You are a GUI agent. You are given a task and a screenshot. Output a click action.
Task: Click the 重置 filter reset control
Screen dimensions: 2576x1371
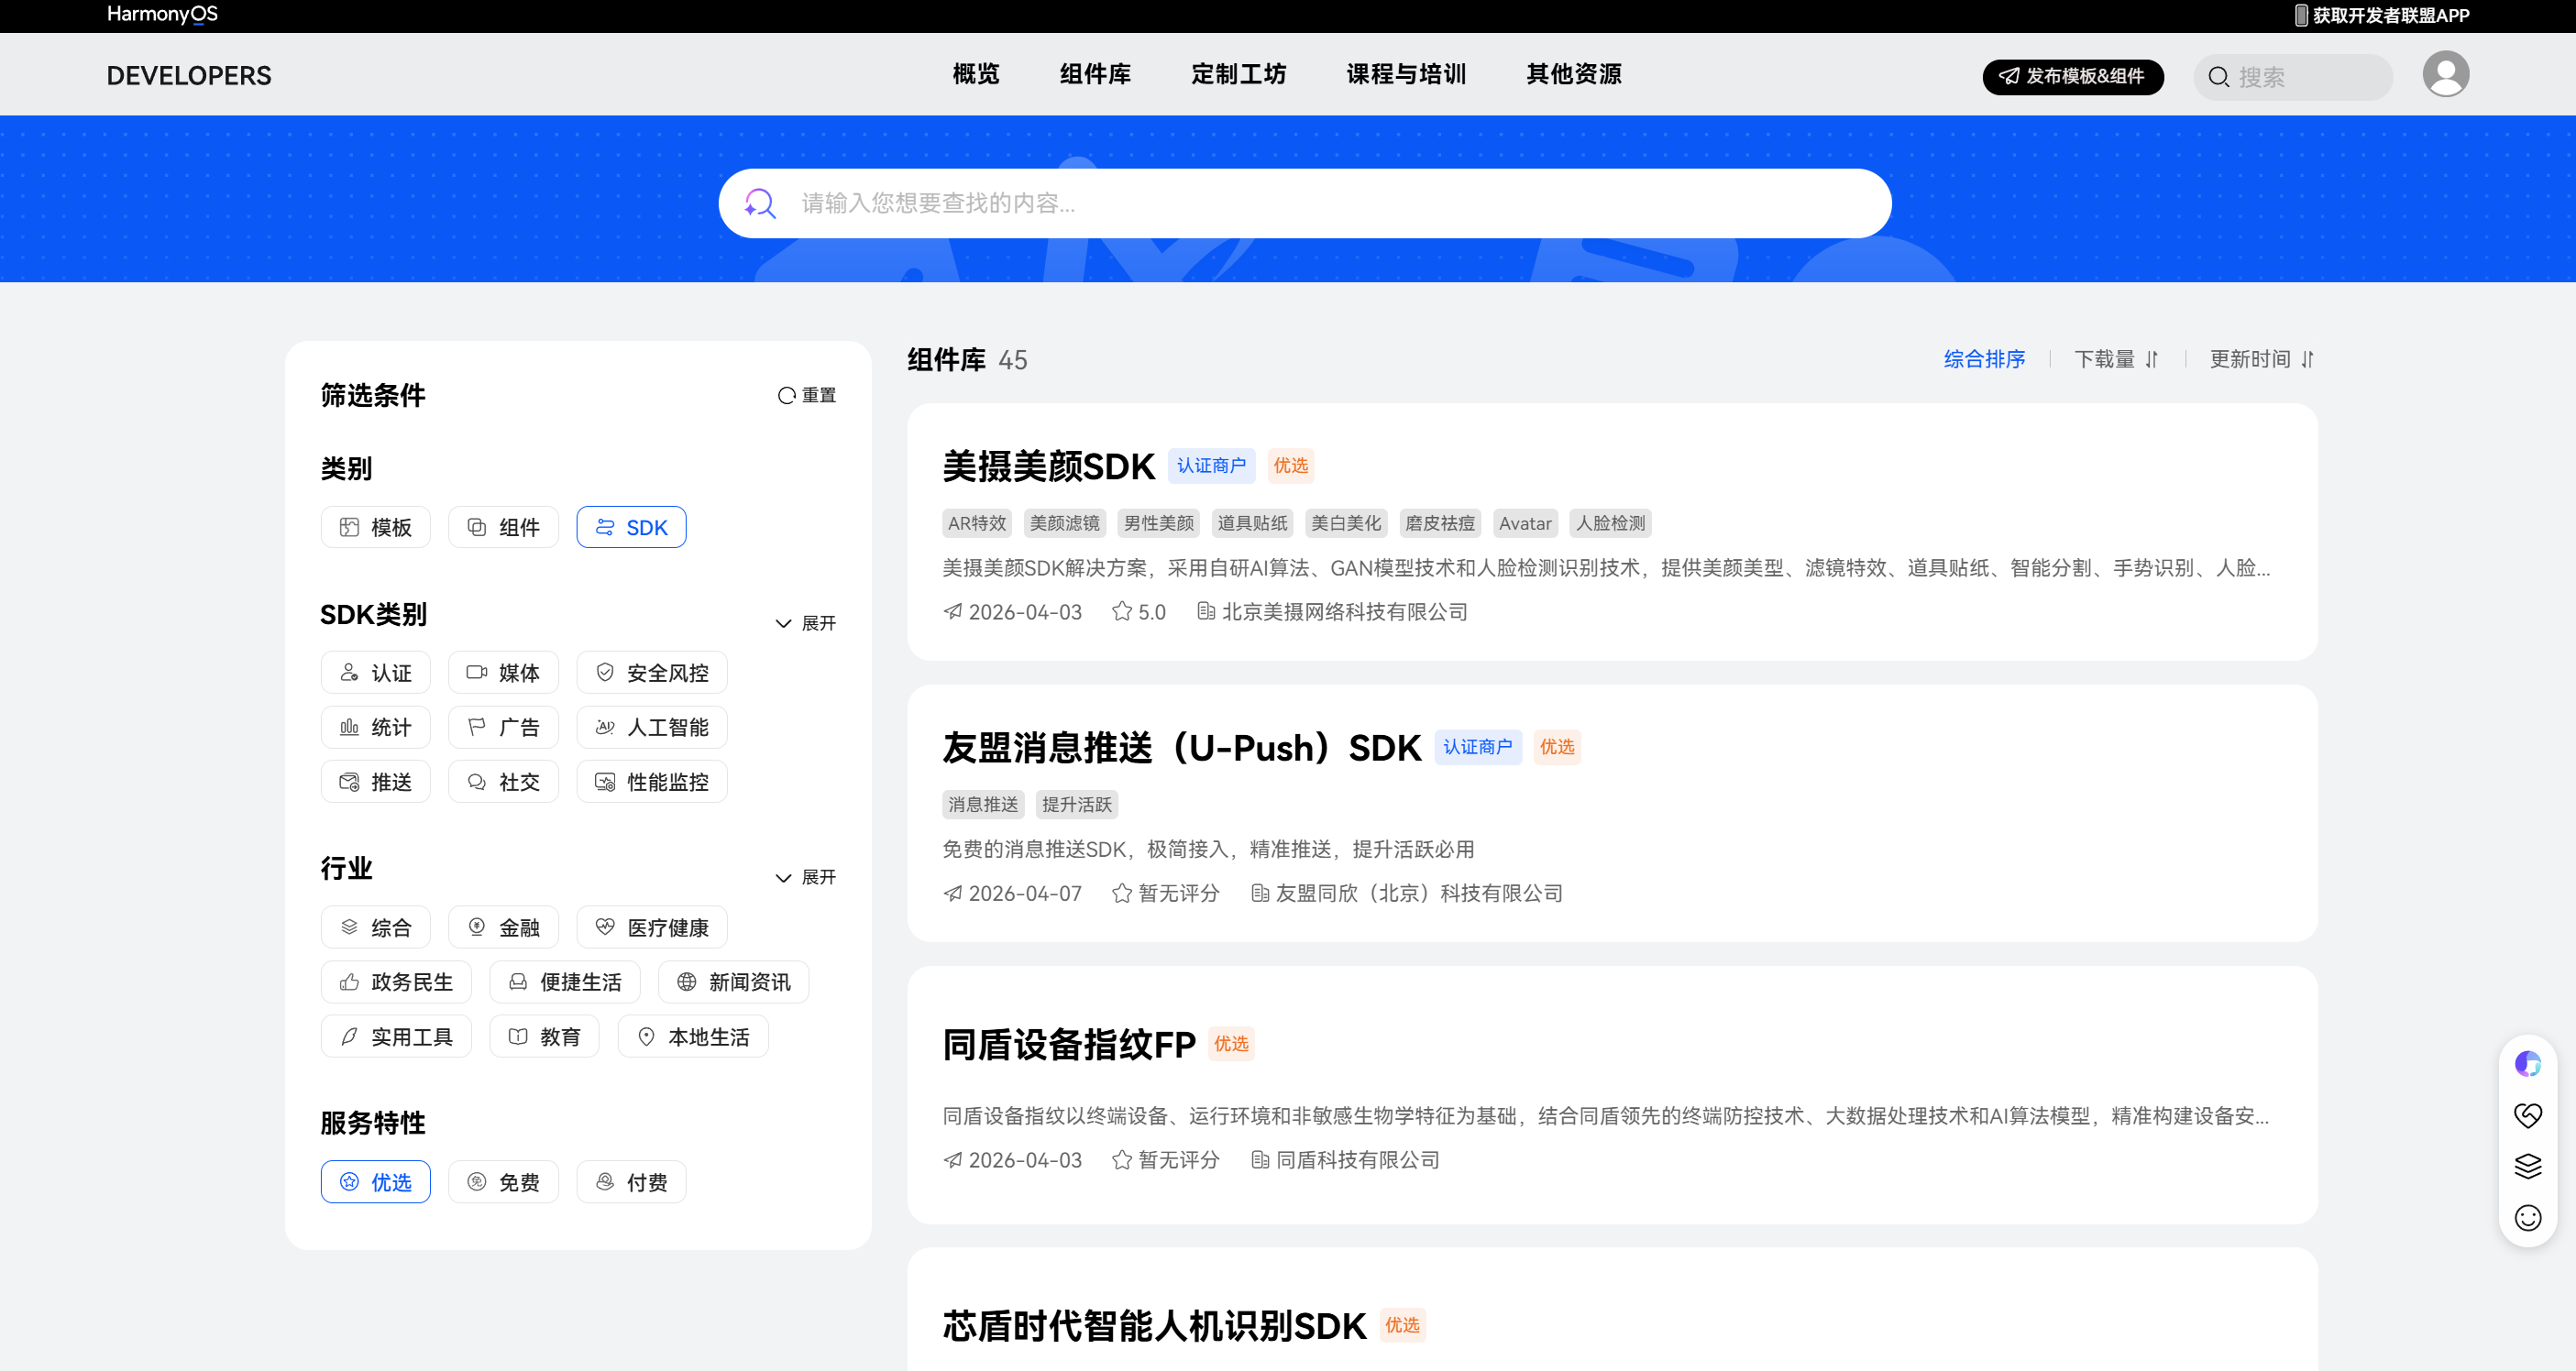806,394
